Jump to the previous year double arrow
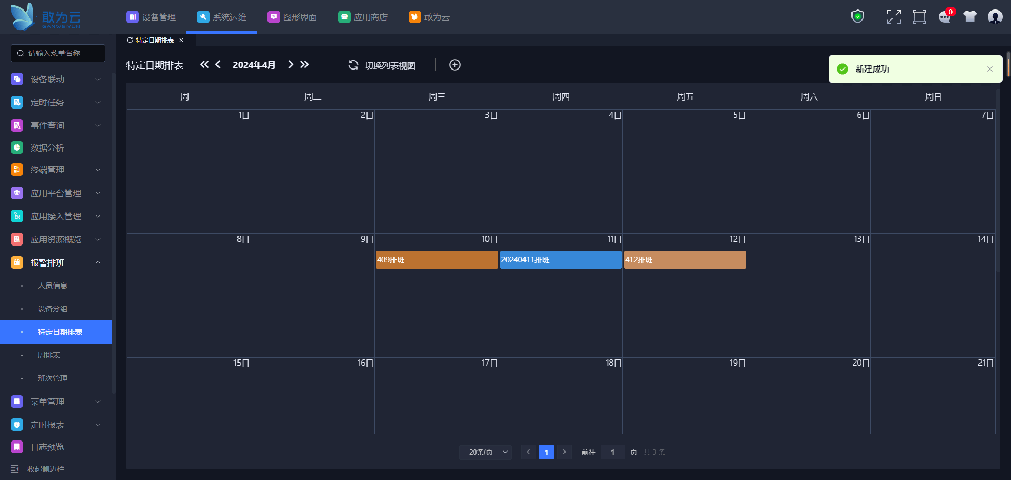The image size is (1011, 480). click(x=204, y=65)
